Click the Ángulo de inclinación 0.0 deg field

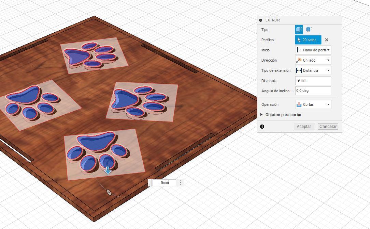[313, 91]
